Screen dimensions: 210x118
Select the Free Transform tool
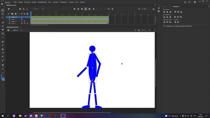click(x=3, y=14)
